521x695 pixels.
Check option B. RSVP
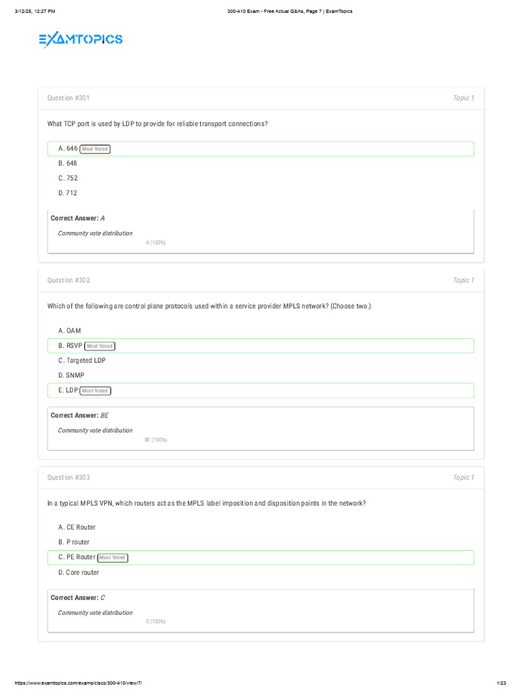70,345
